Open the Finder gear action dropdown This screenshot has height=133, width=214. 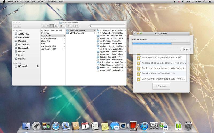[x=62, y=26]
